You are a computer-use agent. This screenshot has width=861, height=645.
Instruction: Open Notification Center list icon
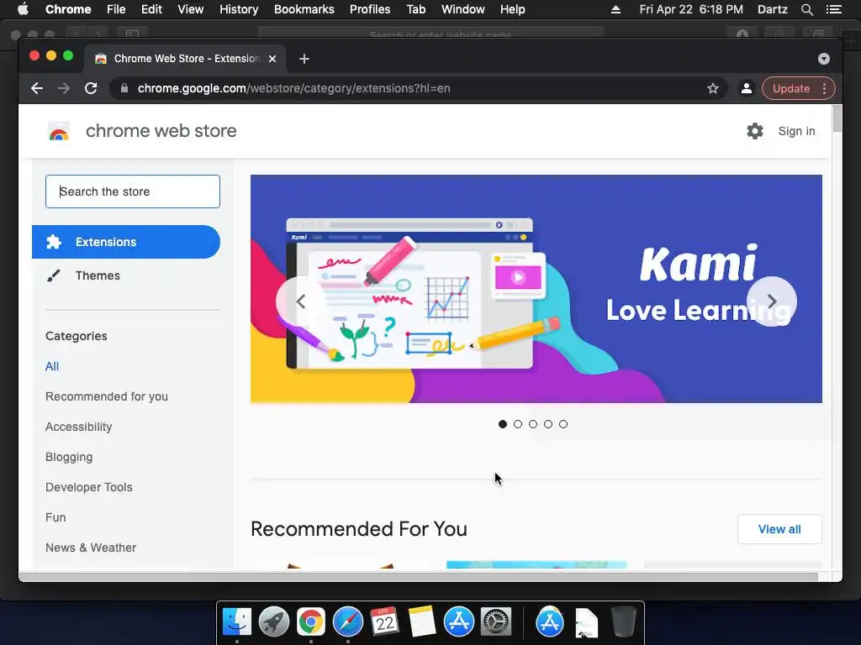(833, 9)
